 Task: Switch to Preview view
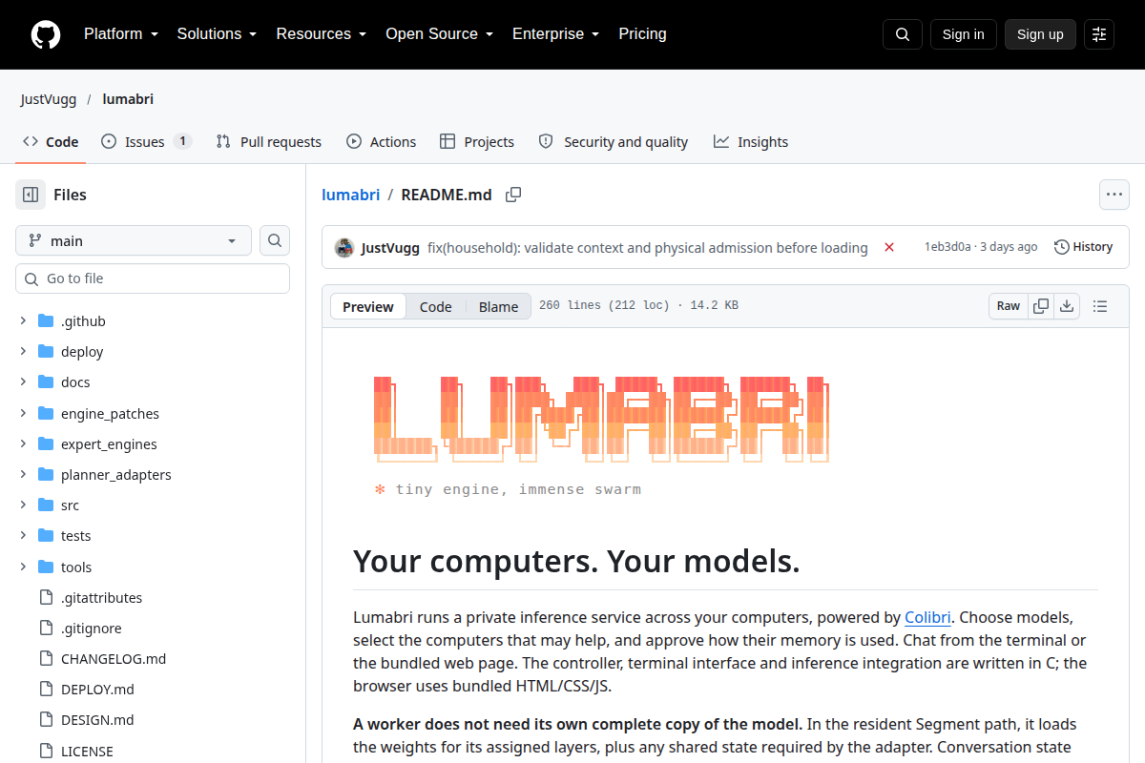coord(368,306)
